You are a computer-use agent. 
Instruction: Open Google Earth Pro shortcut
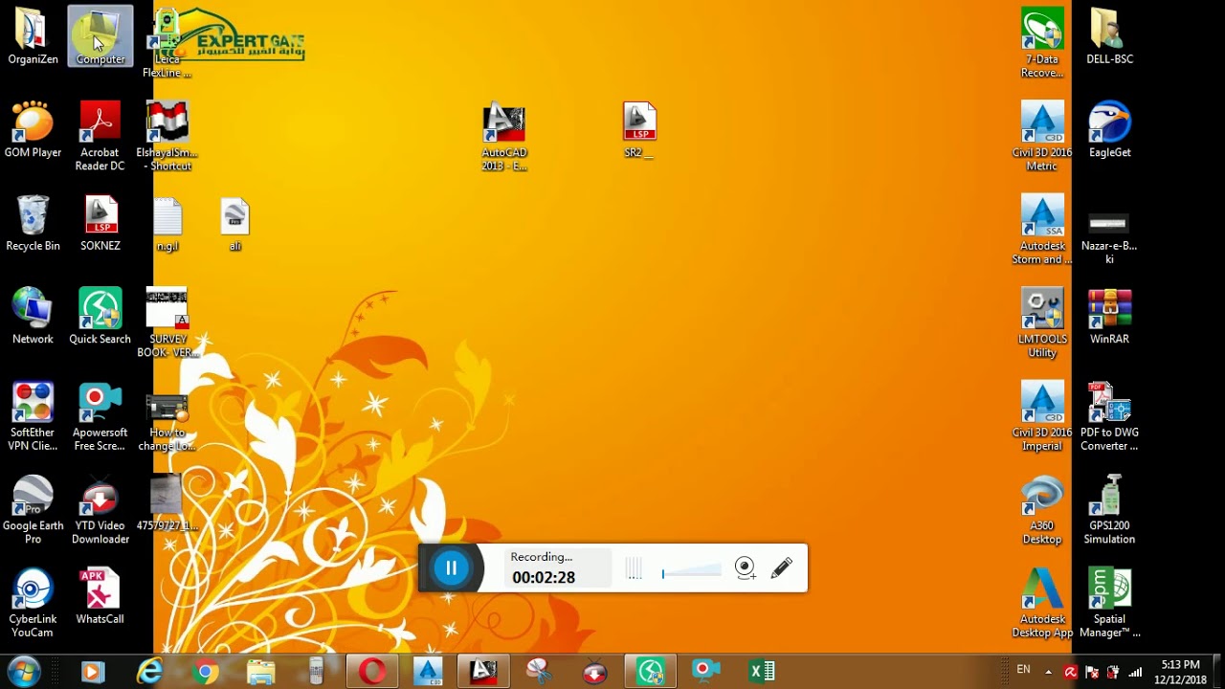pos(33,510)
